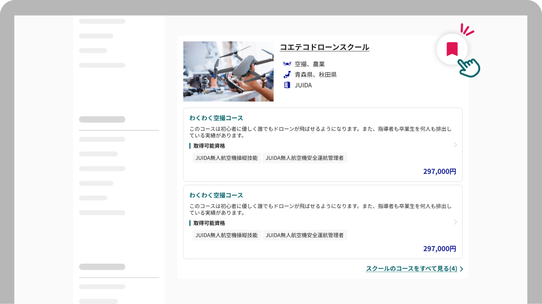Click the second course 297,000円 price
This screenshot has width=542, height=304.
[440, 249]
